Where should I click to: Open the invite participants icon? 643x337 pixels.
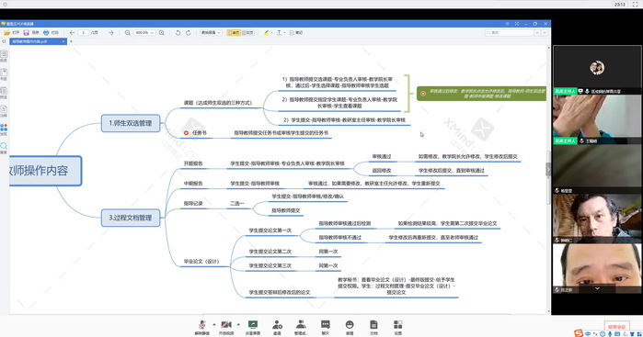point(277,327)
